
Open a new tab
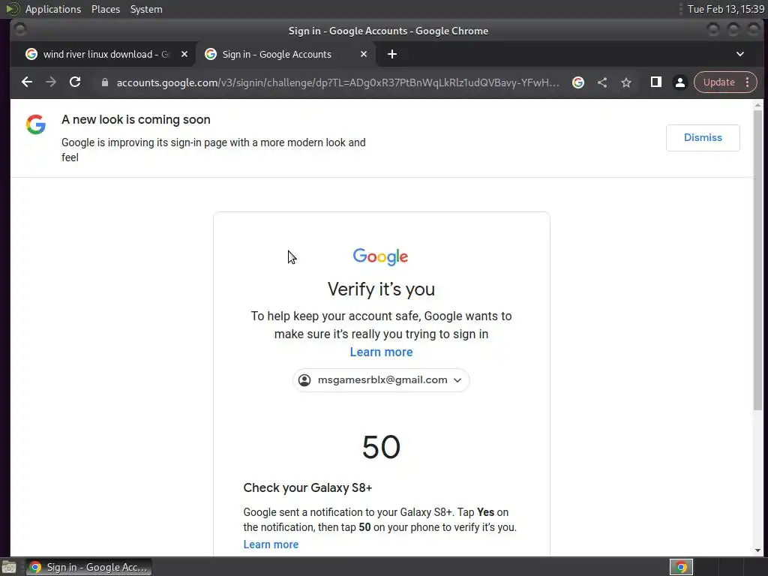(x=392, y=54)
